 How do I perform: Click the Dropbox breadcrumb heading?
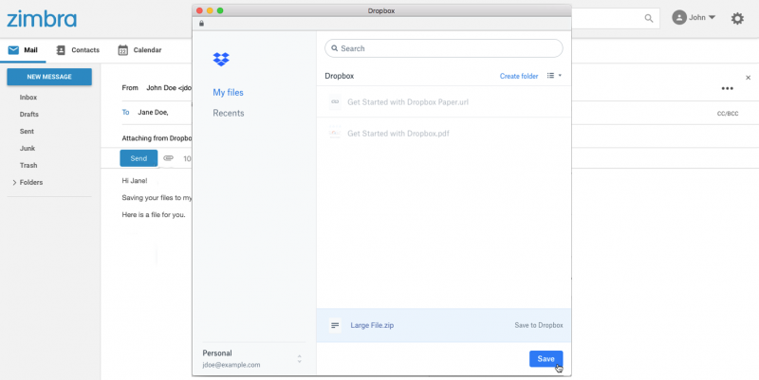click(340, 76)
